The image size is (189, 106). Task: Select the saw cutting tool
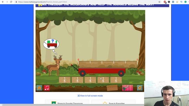(x=128, y=88)
